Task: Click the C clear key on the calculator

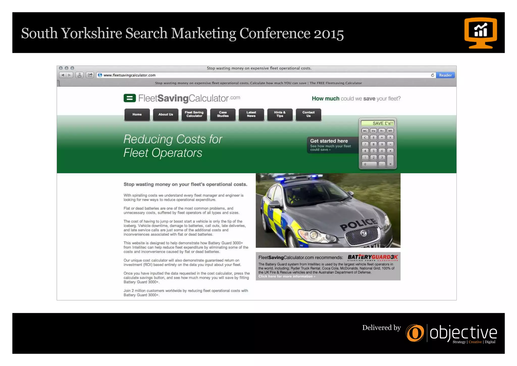Action: click(x=365, y=138)
